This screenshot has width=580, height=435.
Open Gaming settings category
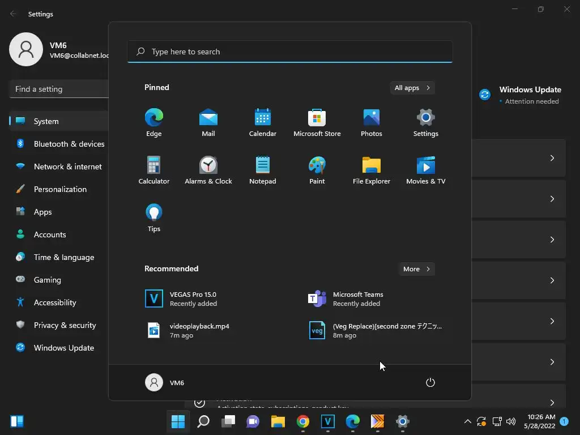tap(59, 280)
